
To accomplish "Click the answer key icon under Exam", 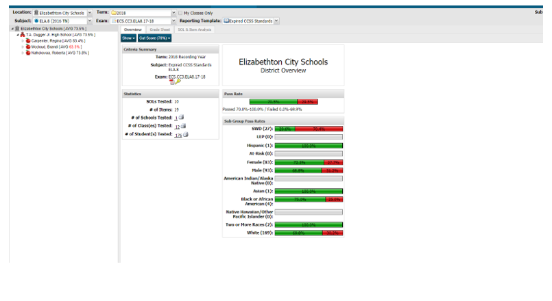I will point(178,82).
